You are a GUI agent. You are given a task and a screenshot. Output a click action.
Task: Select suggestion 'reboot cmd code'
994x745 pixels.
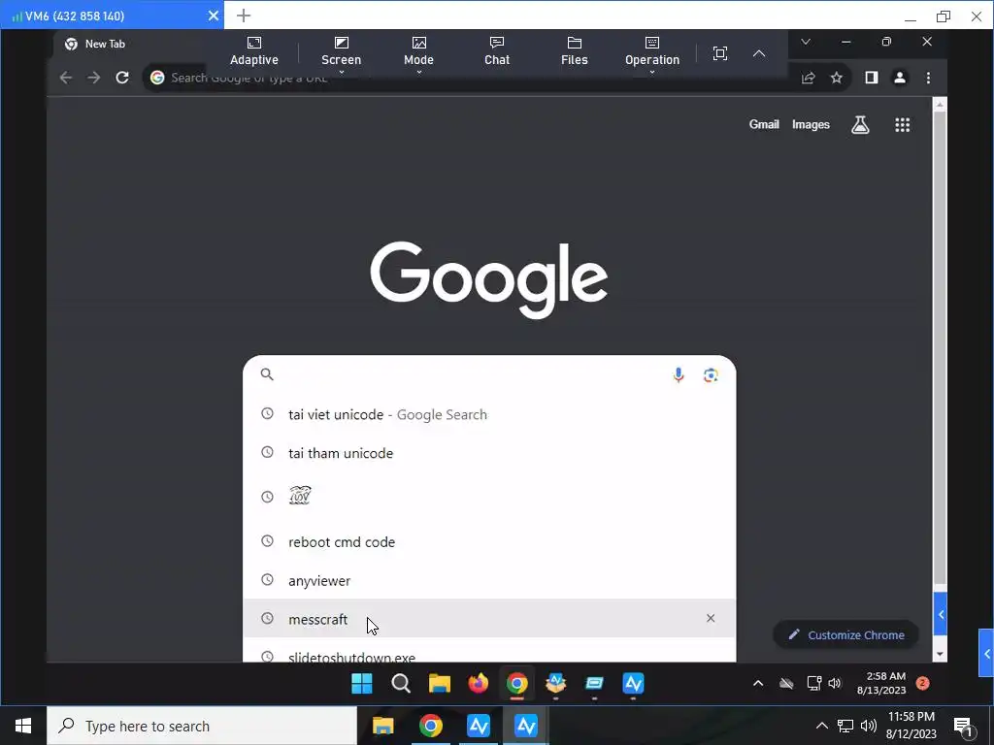click(489, 542)
